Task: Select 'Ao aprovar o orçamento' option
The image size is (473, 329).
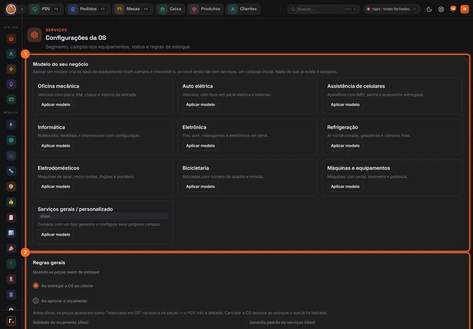Action: click(x=60, y=301)
